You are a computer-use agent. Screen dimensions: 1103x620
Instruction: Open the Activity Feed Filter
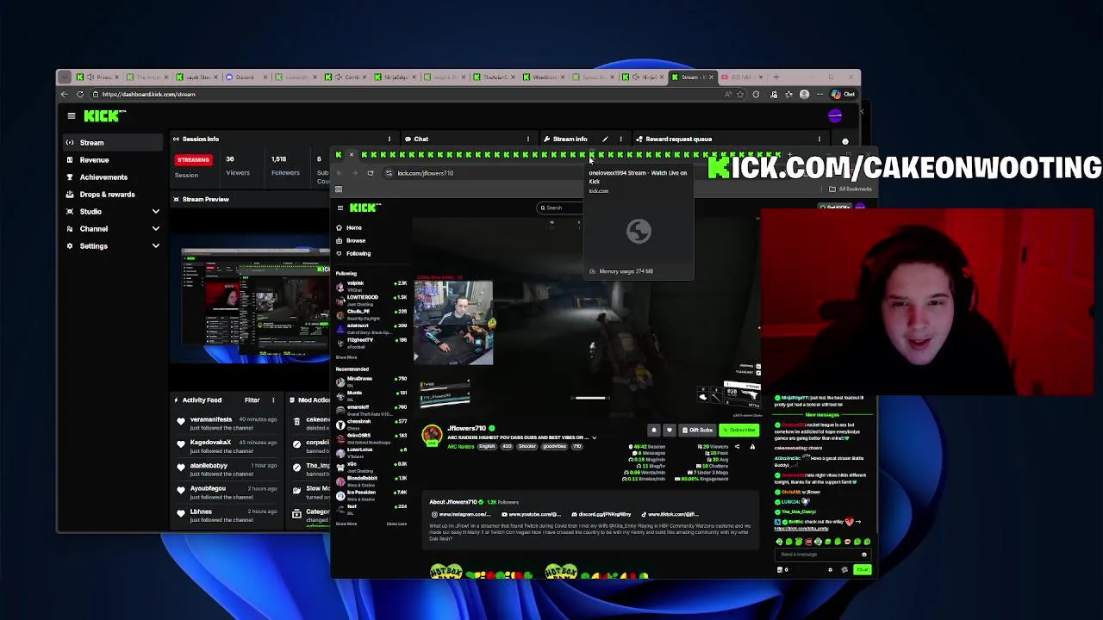click(x=252, y=400)
